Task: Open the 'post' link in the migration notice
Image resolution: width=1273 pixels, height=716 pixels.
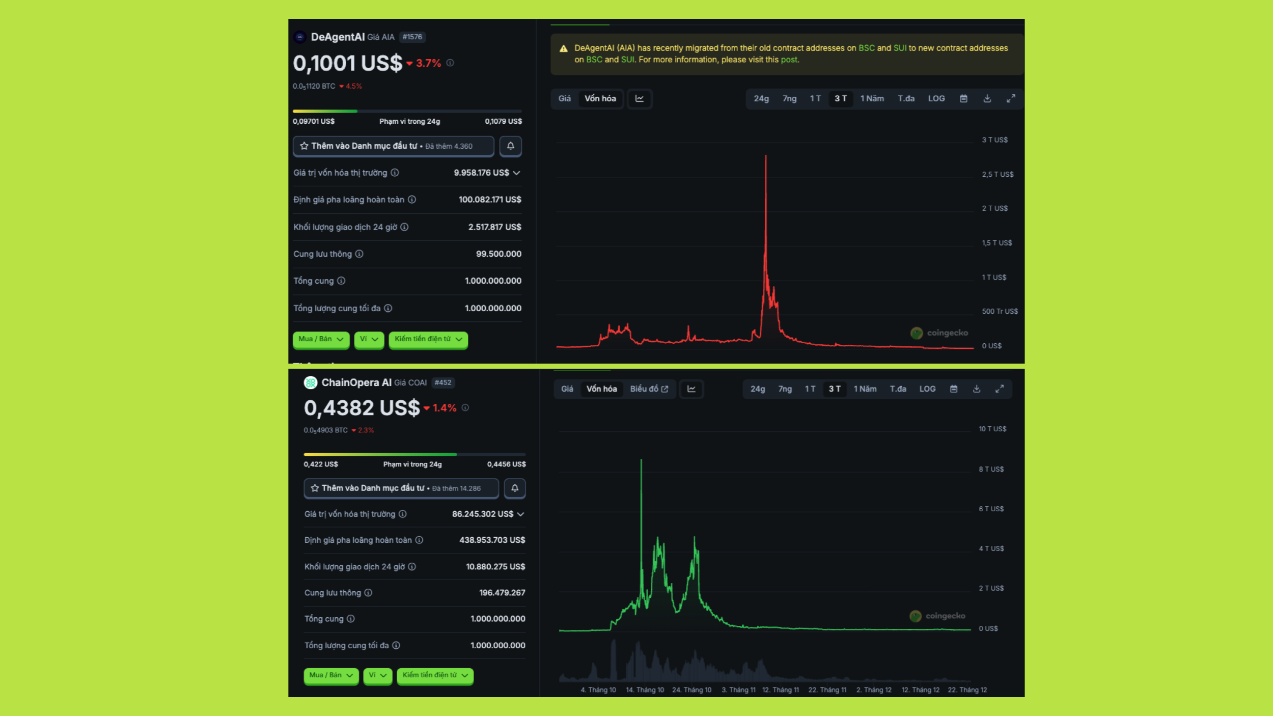Action: [789, 60]
